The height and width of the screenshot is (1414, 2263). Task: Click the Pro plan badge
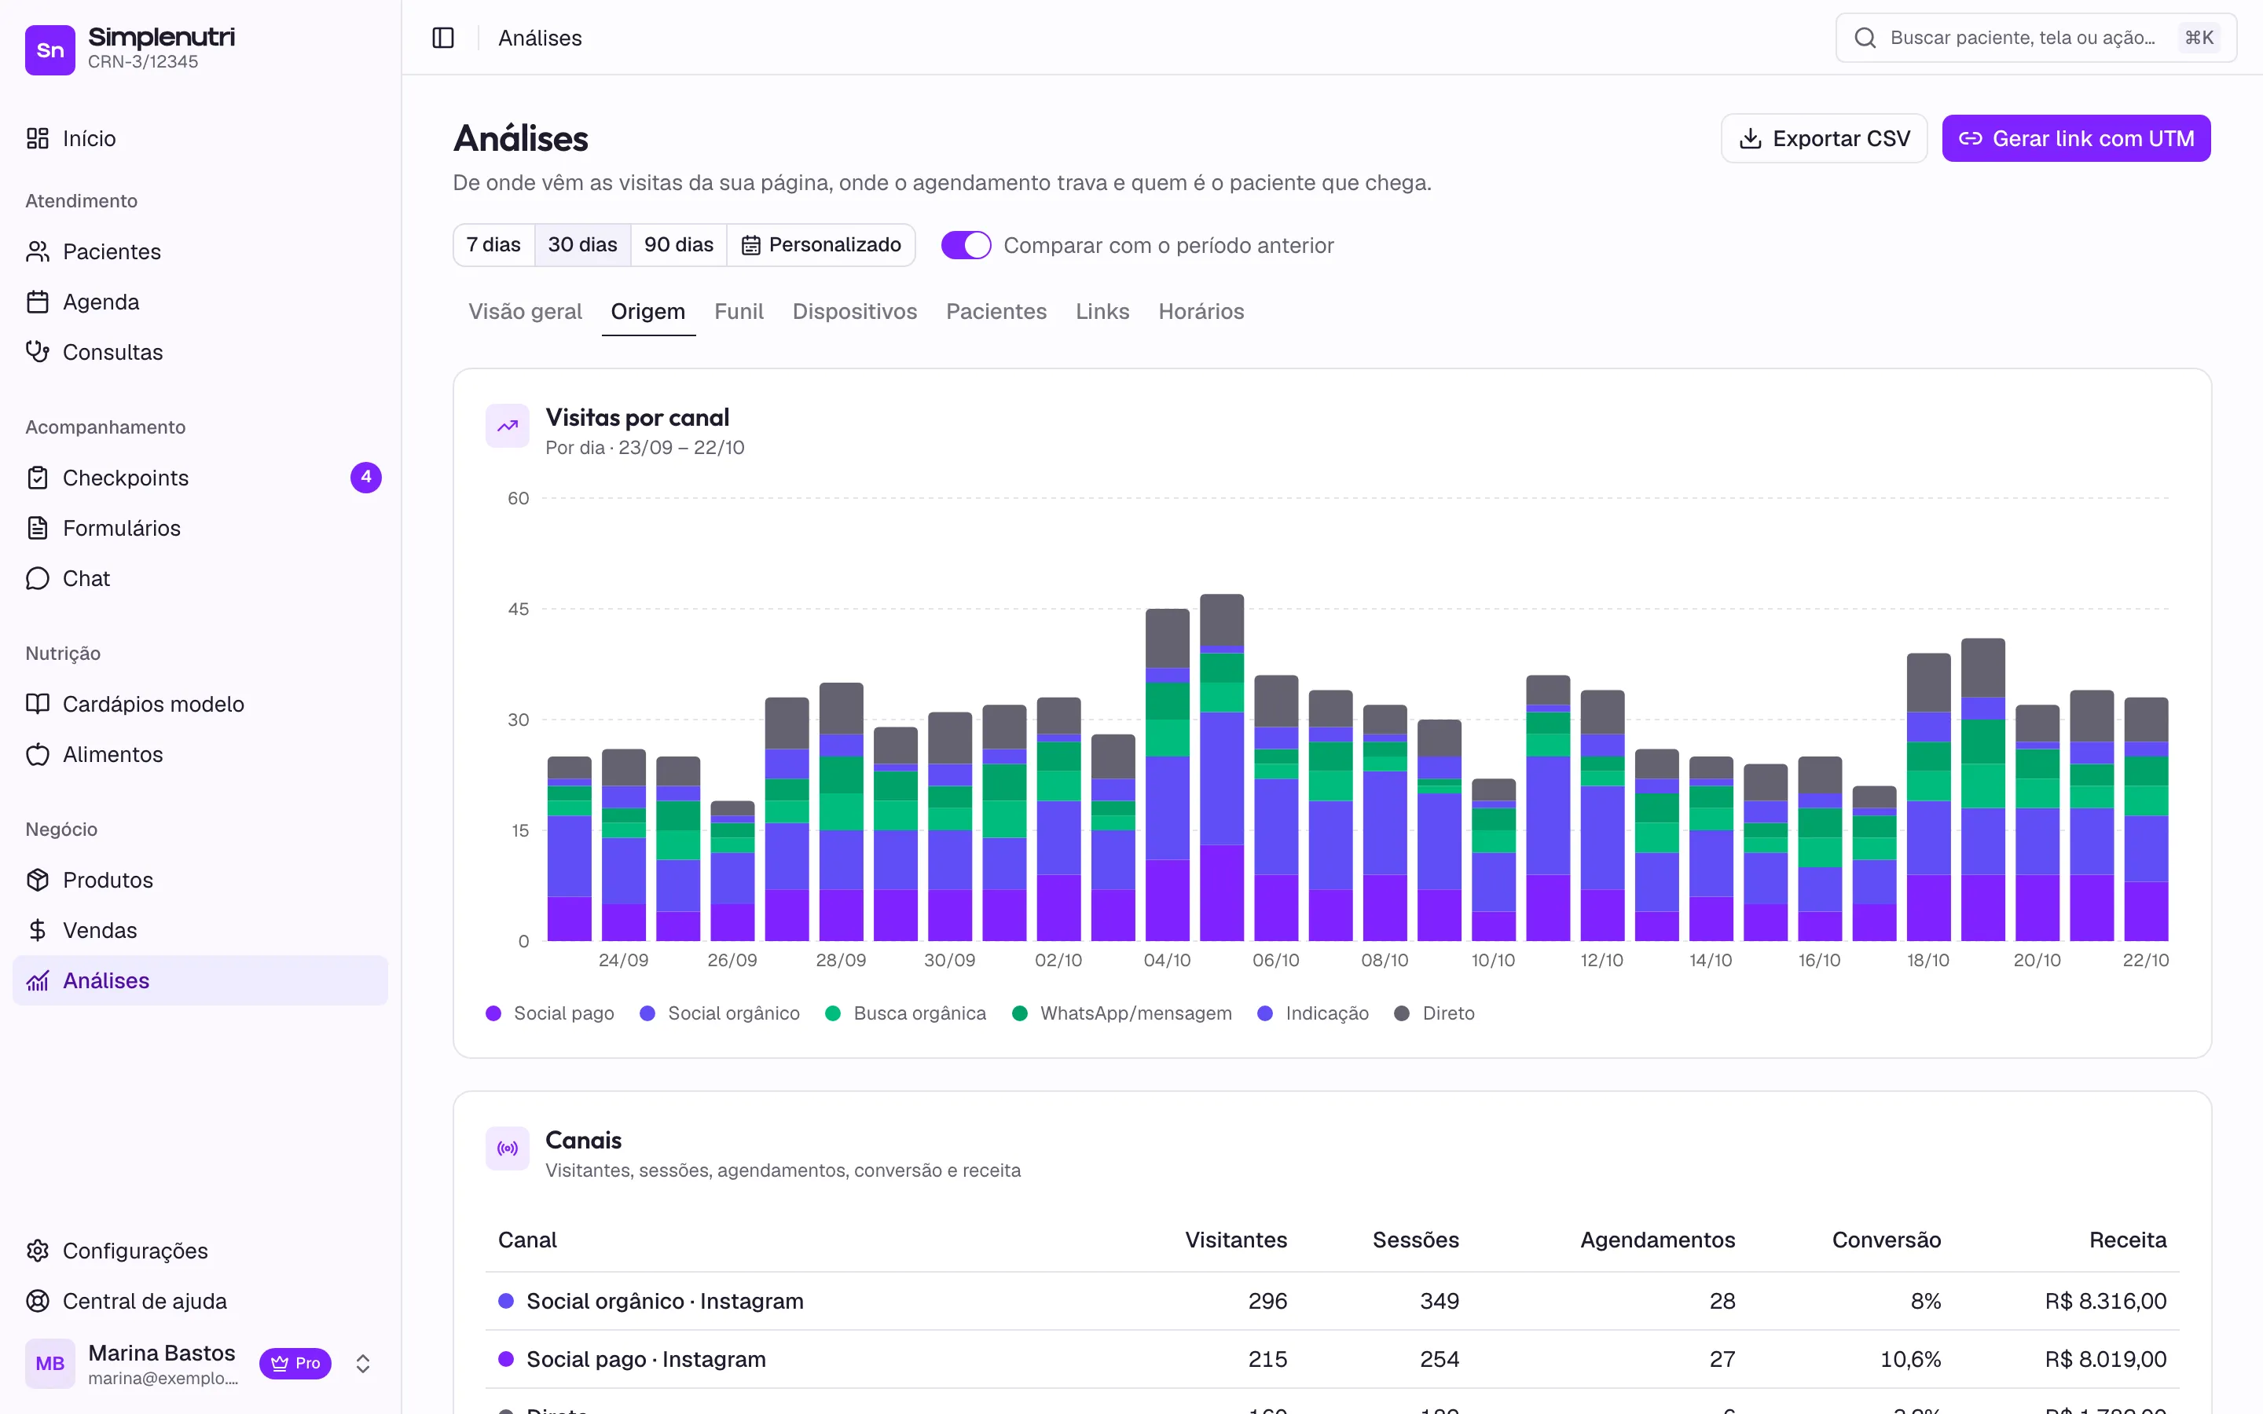(295, 1364)
